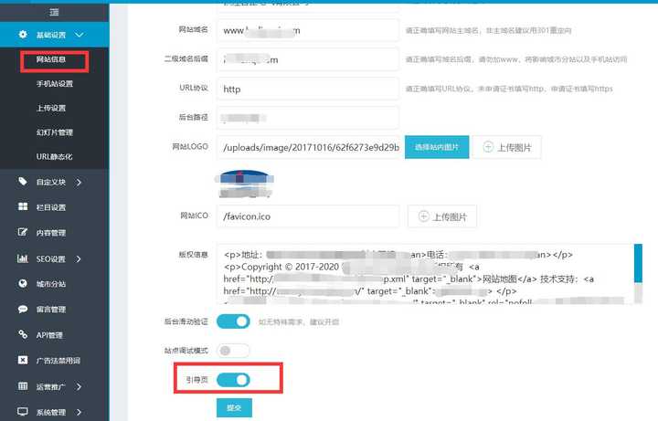Expand the SEO设置 submenu arrow

pyautogui.click(x=79, y=258)
